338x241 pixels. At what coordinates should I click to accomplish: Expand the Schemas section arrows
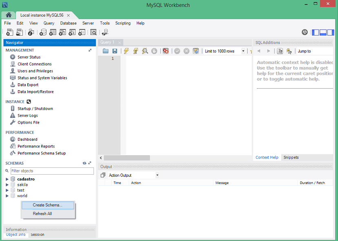(90, 163)
